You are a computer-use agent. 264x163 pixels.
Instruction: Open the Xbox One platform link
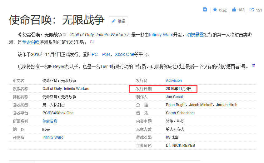click(x=124, y=55)
